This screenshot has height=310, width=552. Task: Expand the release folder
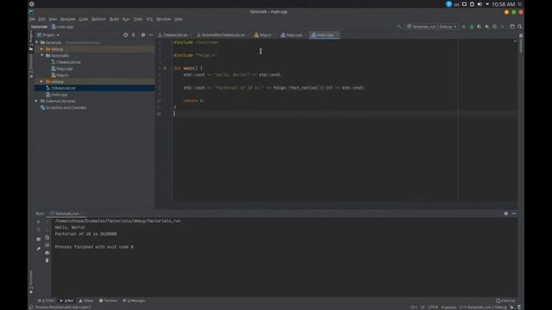click(42, 82)
